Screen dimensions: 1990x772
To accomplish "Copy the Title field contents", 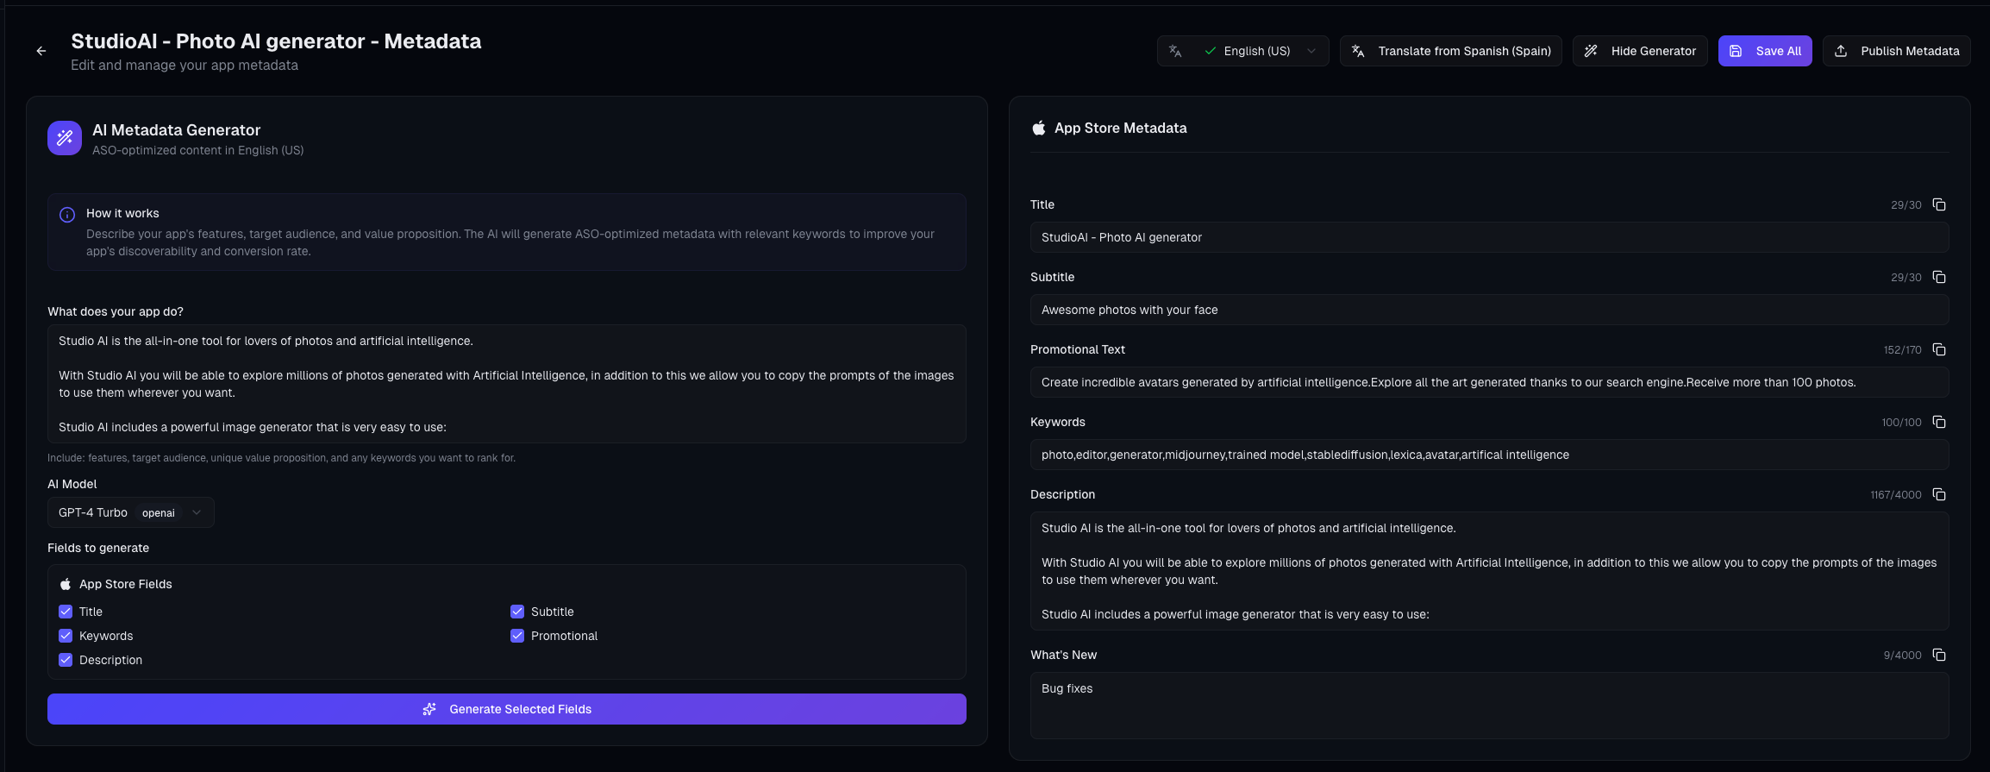I will [x=1939, y=204].
